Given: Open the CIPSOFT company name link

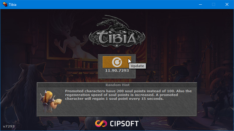Looking at the screenshot, I should coord(124,124).
